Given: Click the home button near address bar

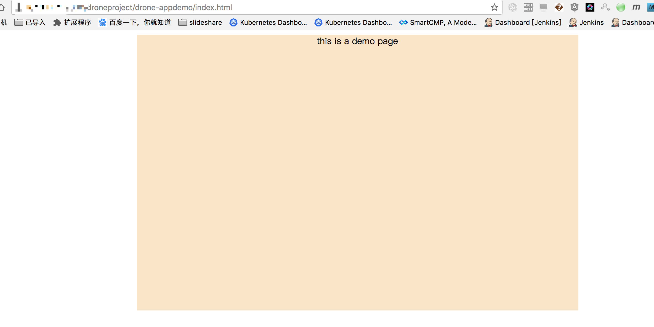Looking at the screenshot, I should (2, 7).
